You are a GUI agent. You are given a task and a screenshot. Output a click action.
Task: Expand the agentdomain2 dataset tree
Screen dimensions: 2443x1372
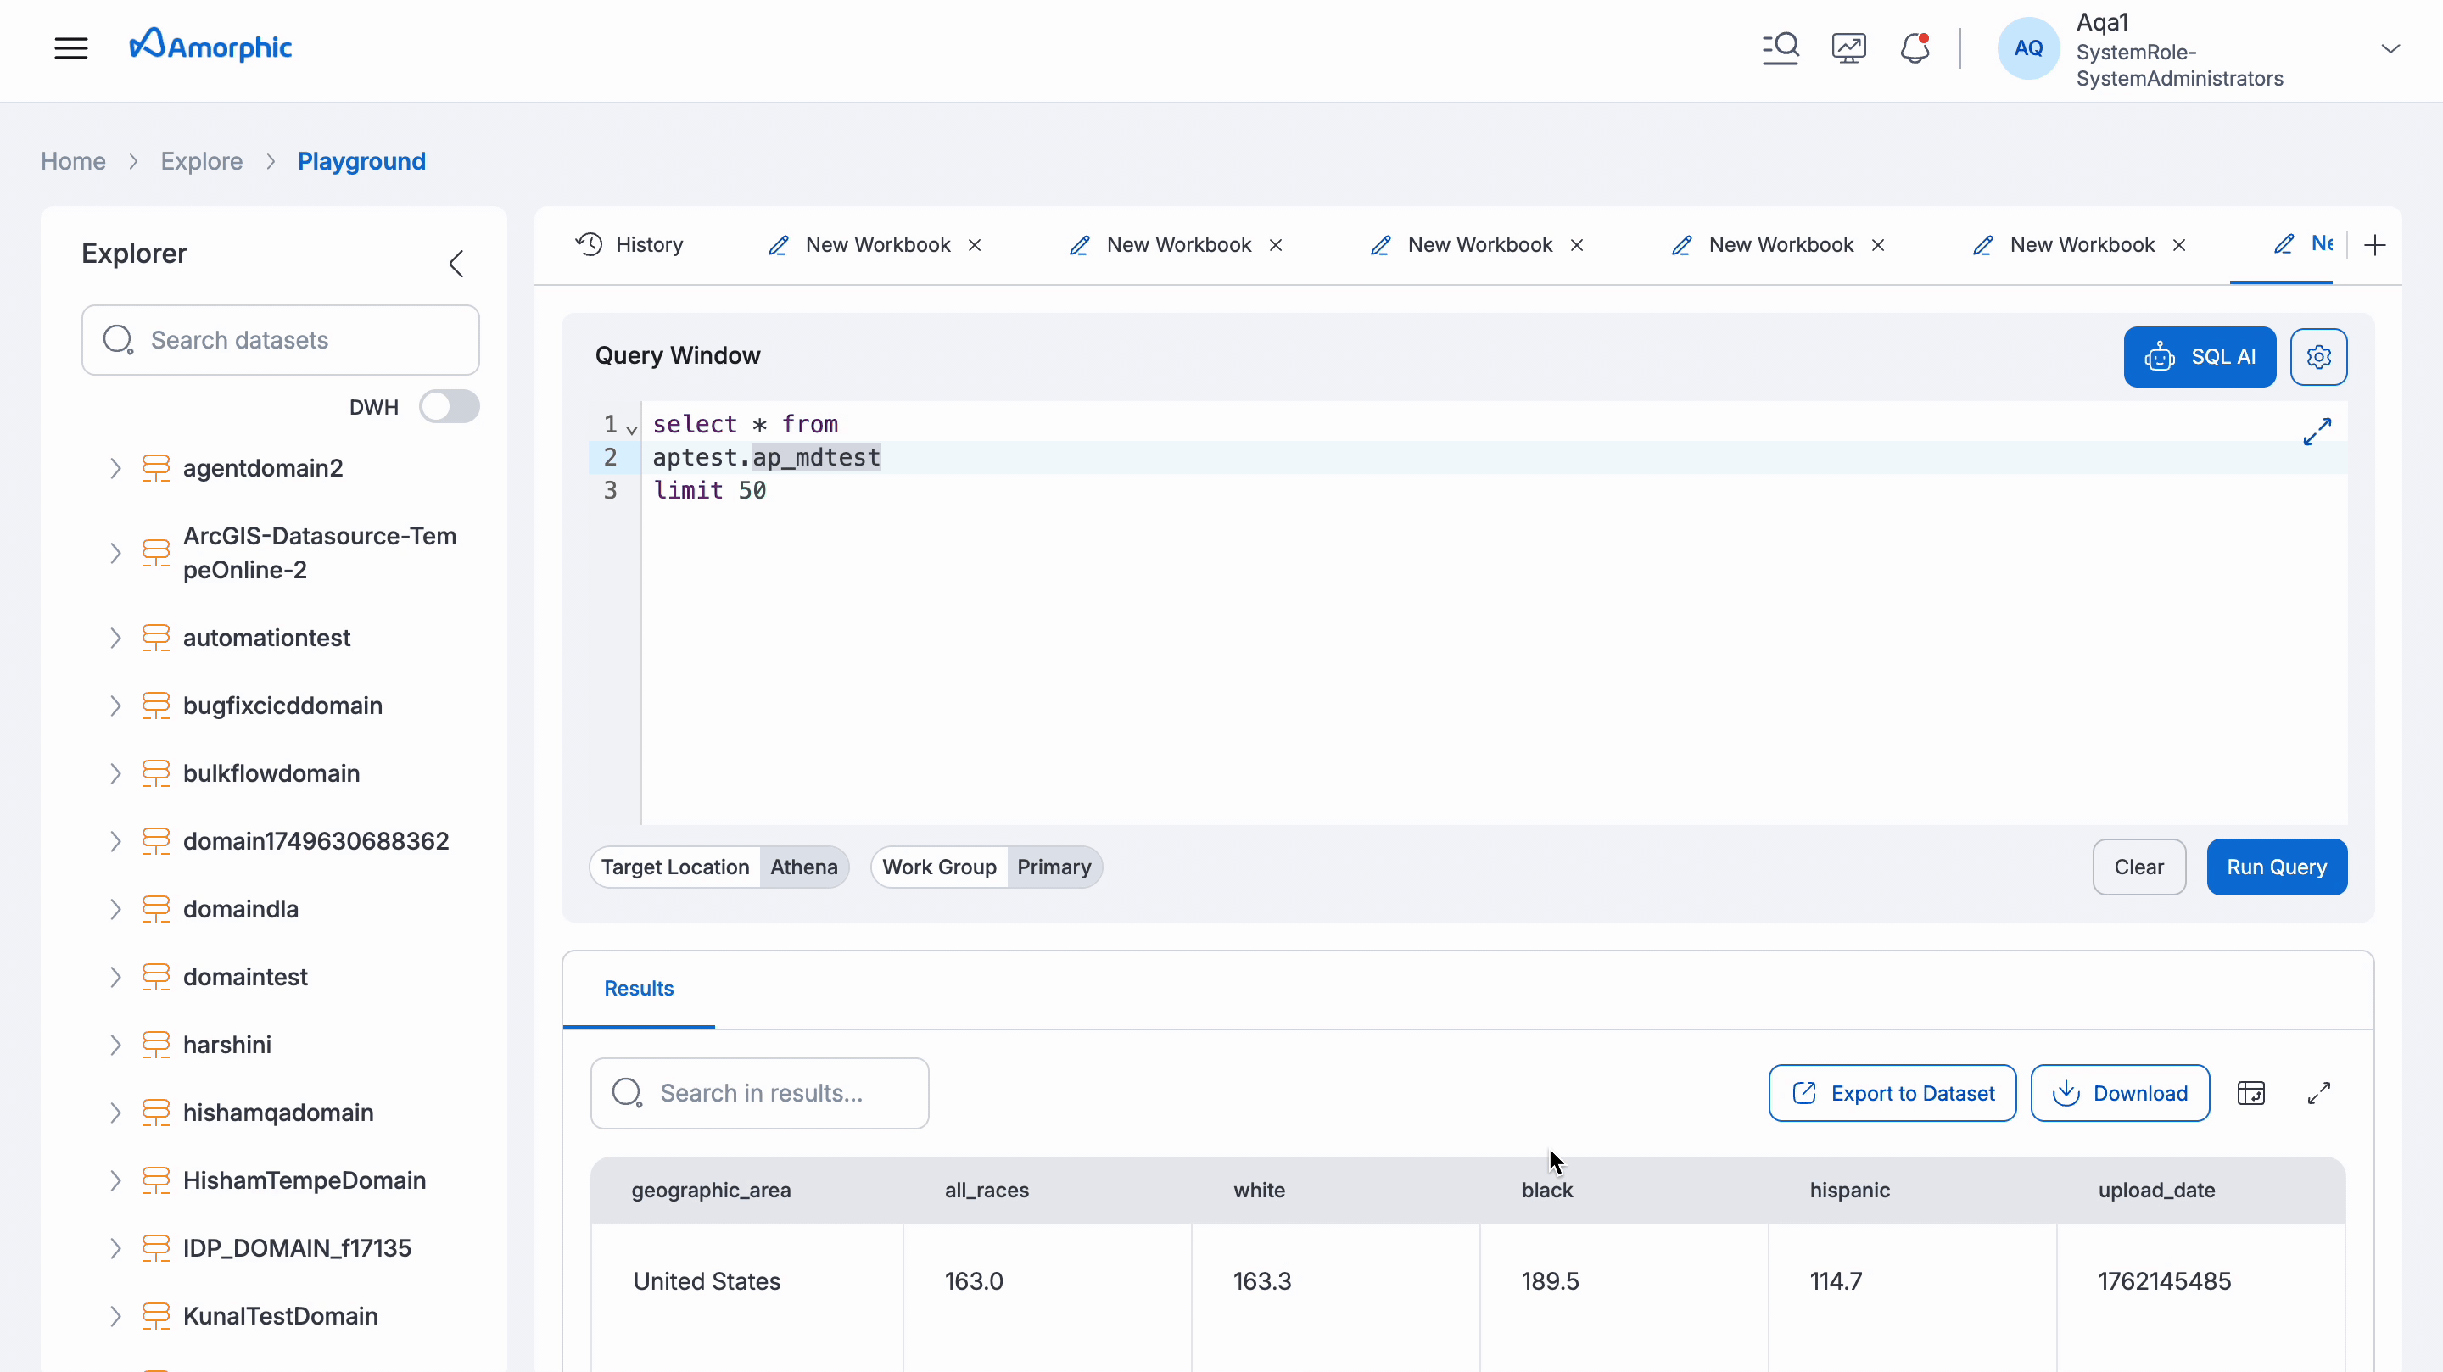coord(115,467)
